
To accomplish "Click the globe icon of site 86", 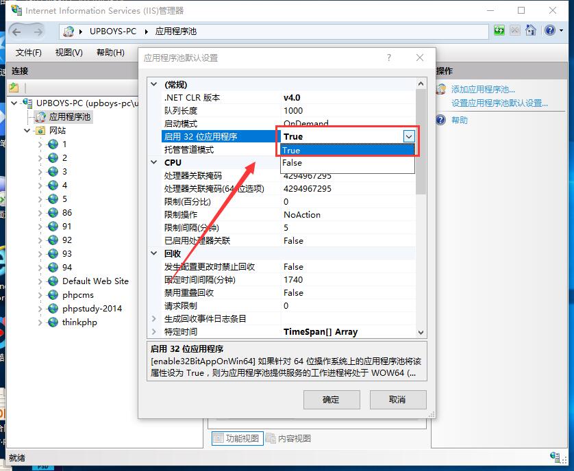I will 53,213.
